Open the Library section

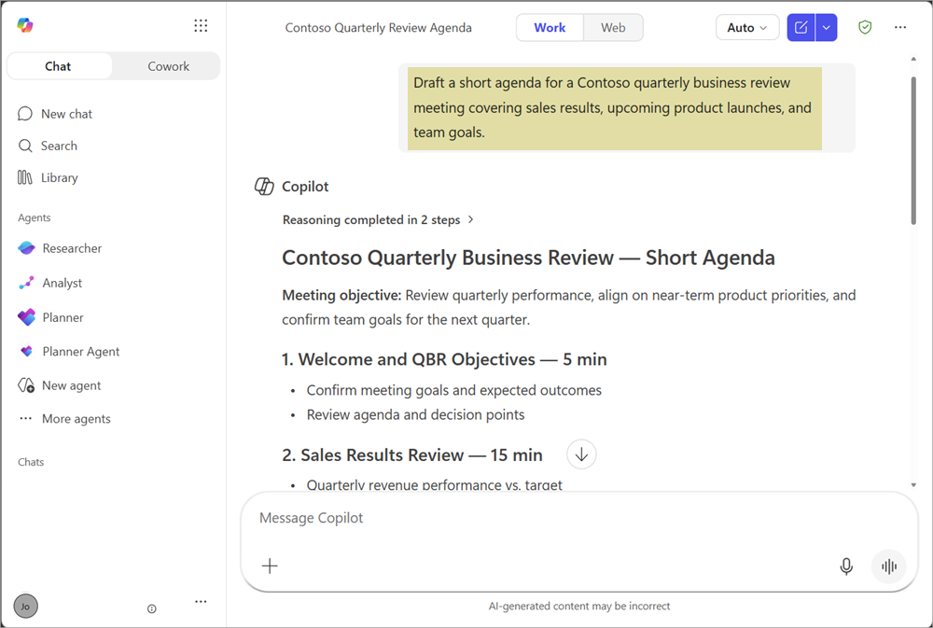(x=49, y=177)
